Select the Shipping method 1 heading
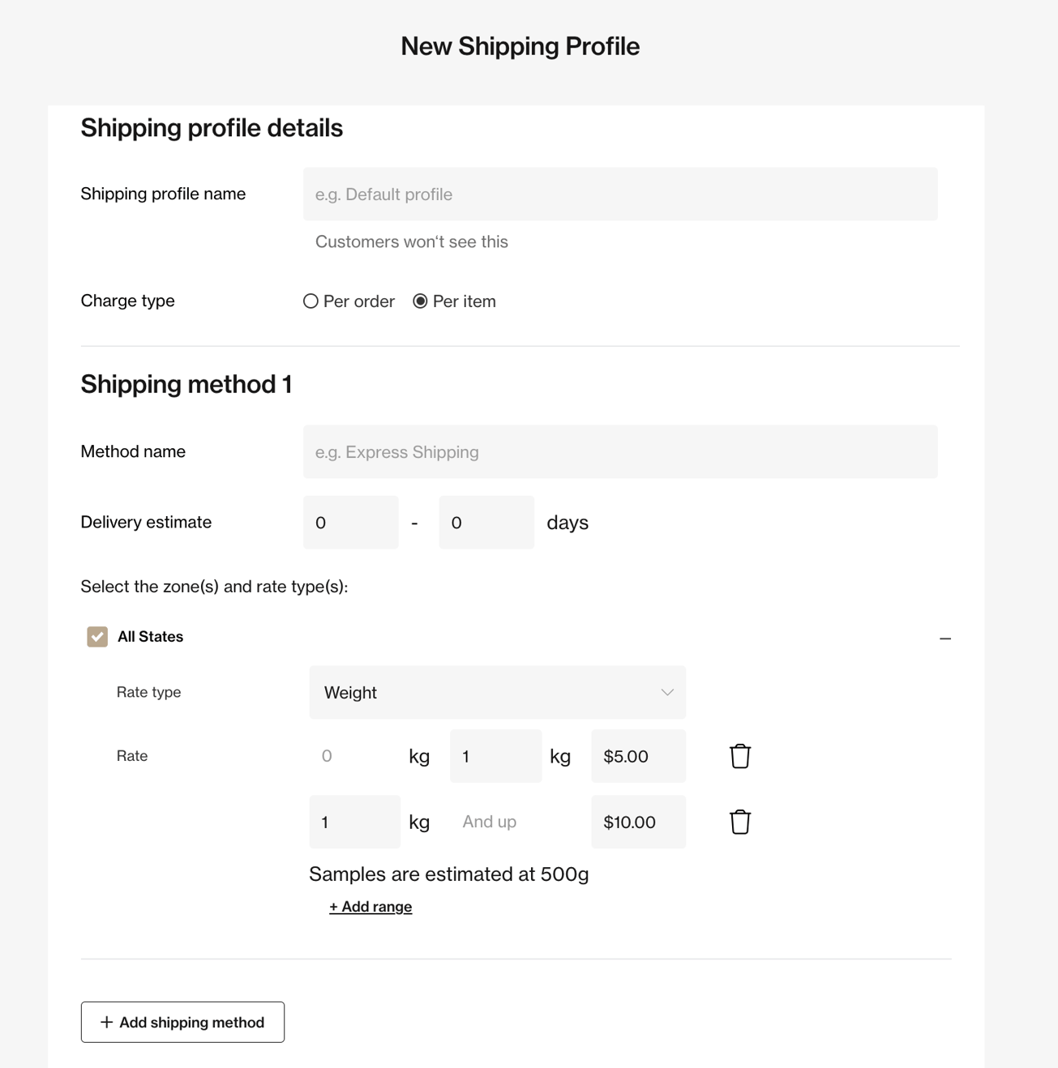The image size is (1058, 1068). click(x=185, y=383)
